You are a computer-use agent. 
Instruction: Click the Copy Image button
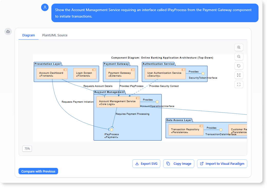point(179,164)
